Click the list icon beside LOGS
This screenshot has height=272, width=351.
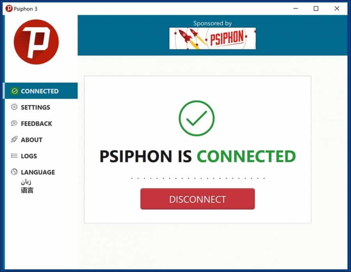pos(14,156)
